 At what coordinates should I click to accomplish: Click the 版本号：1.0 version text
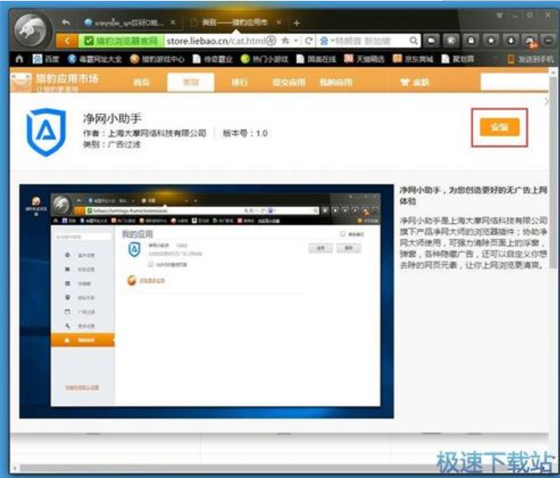245,134
